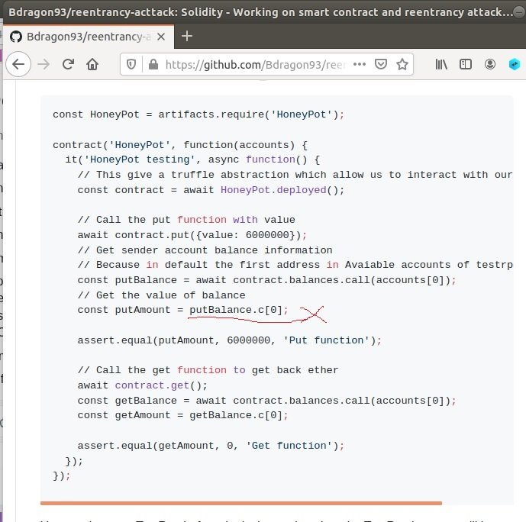
Task: Open a new browser tab
Action: click(x=187, y=36)
